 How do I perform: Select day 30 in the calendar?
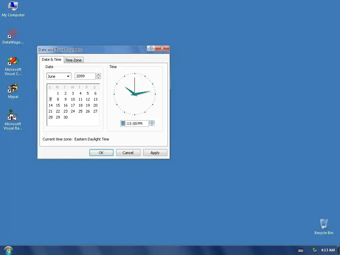(65, 117)
